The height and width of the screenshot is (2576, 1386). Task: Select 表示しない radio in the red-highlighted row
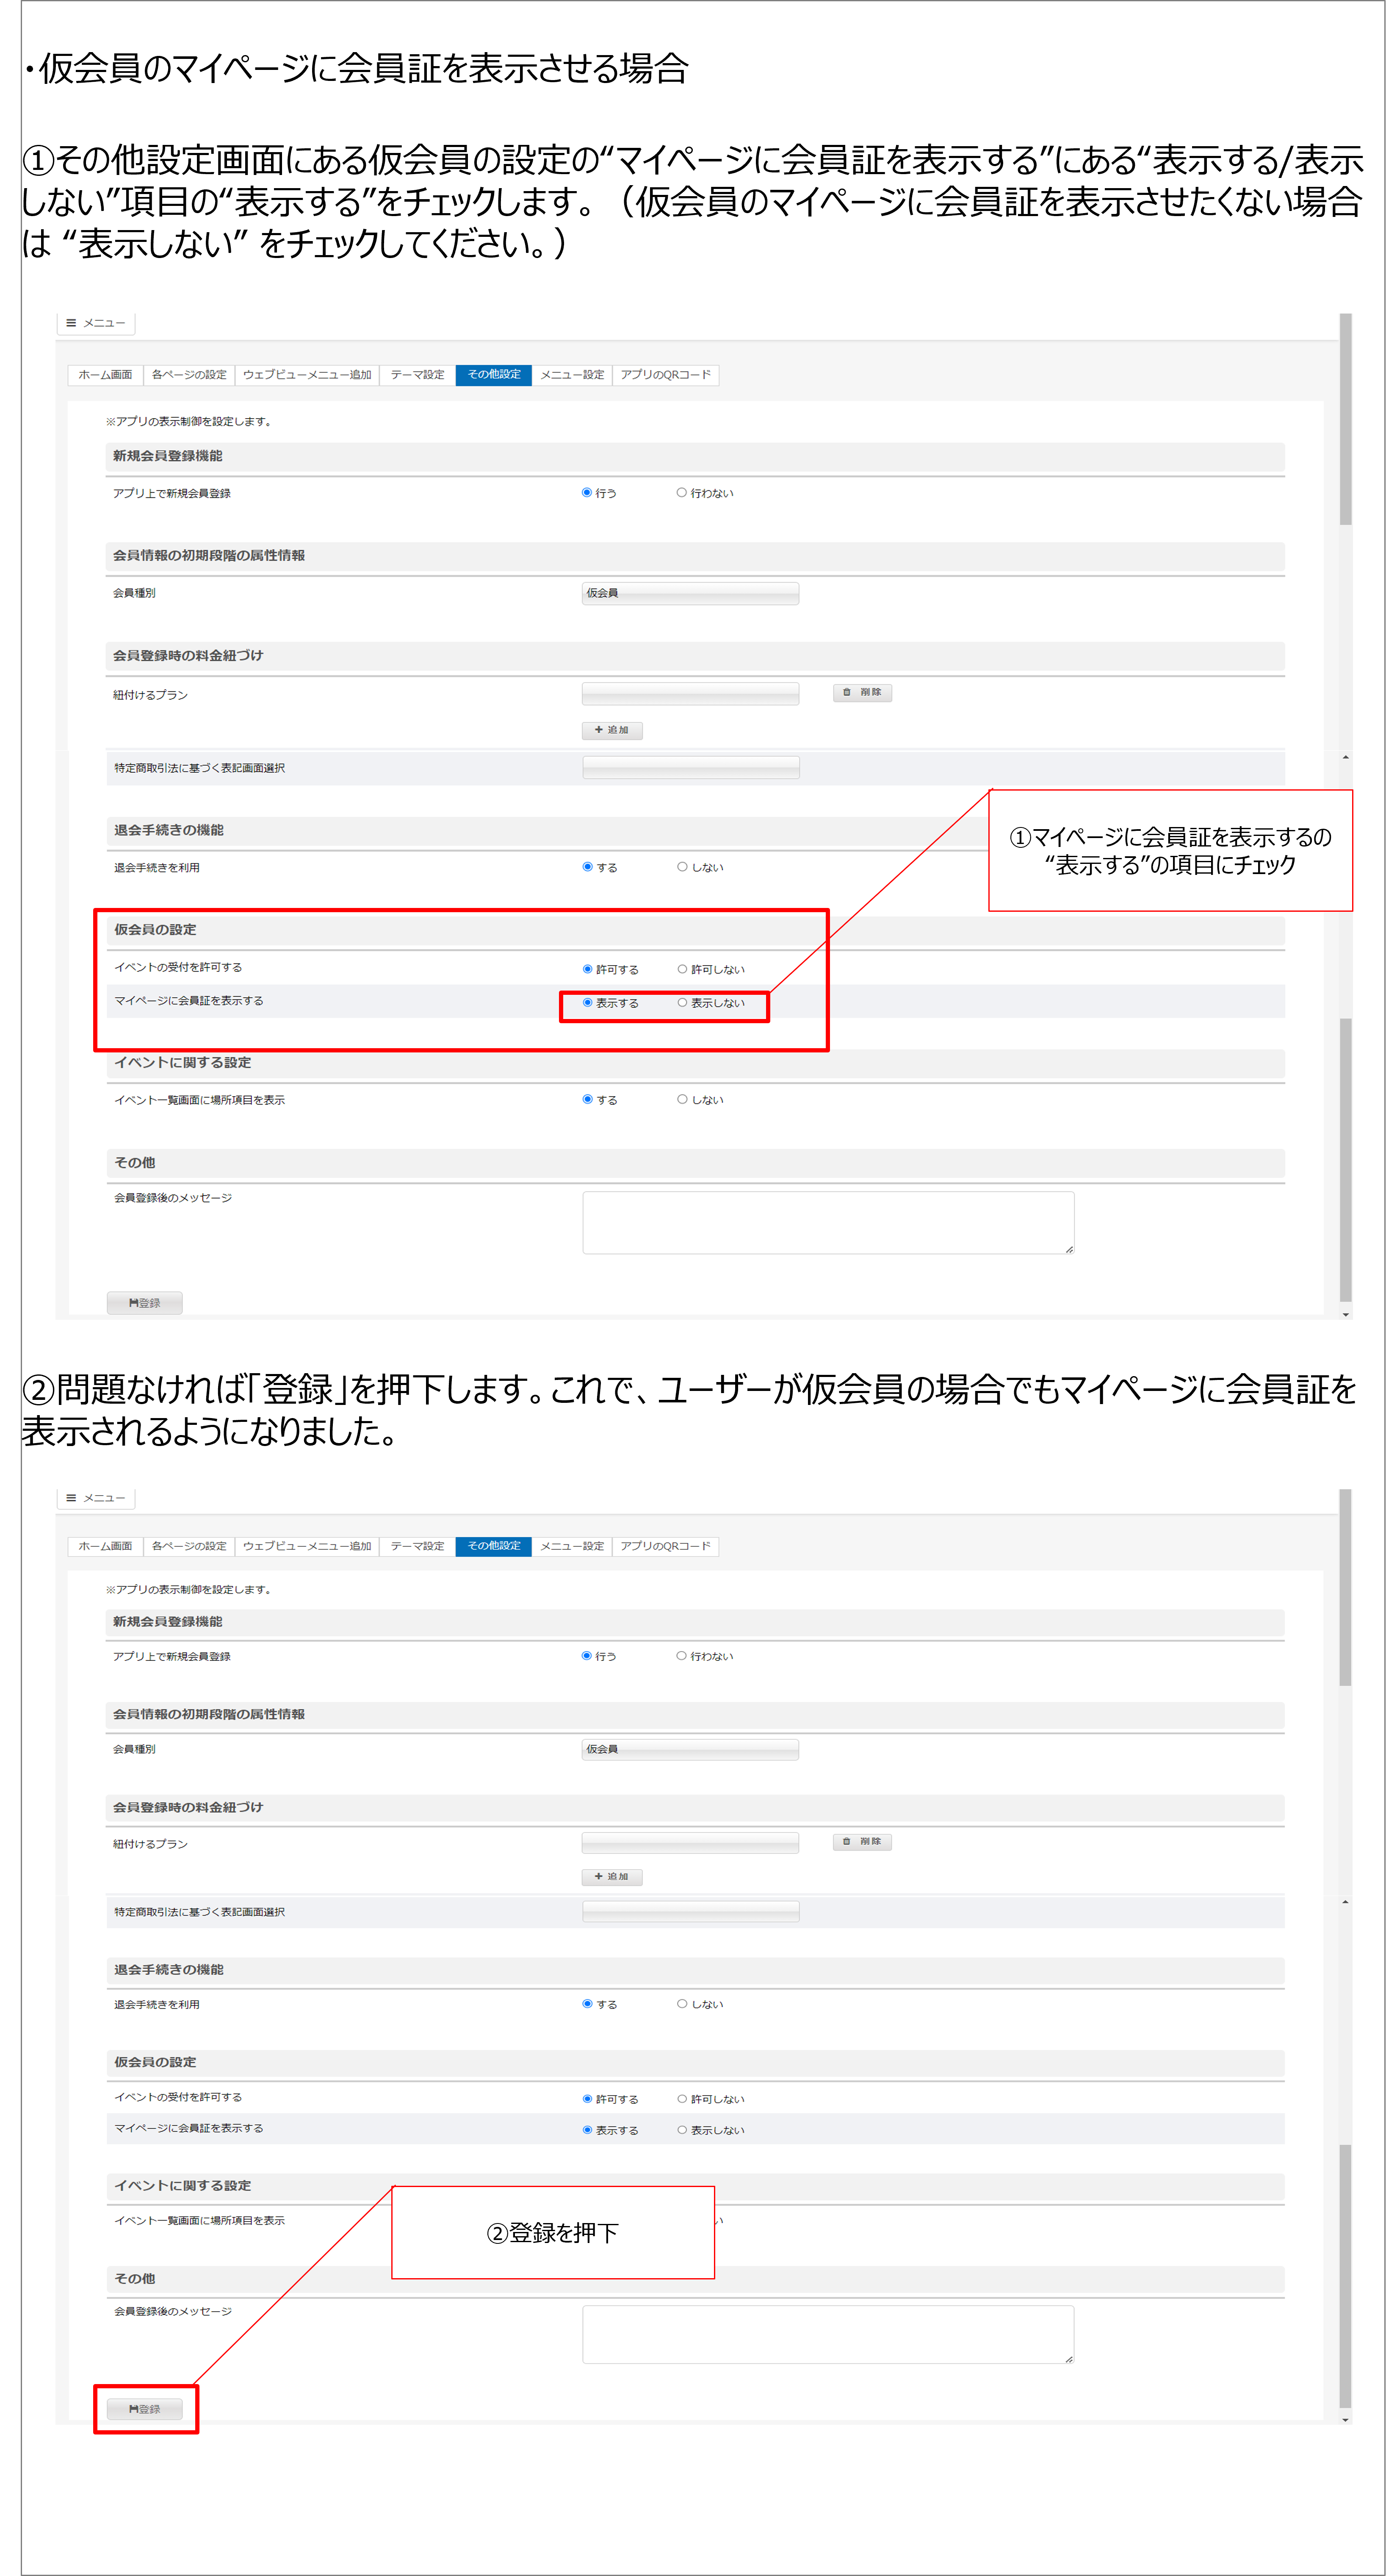[711, 1003]
